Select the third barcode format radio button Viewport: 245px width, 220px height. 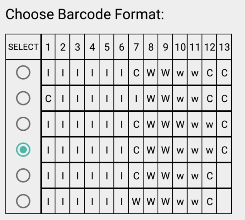pyautogui.click(x=24, y=124)
